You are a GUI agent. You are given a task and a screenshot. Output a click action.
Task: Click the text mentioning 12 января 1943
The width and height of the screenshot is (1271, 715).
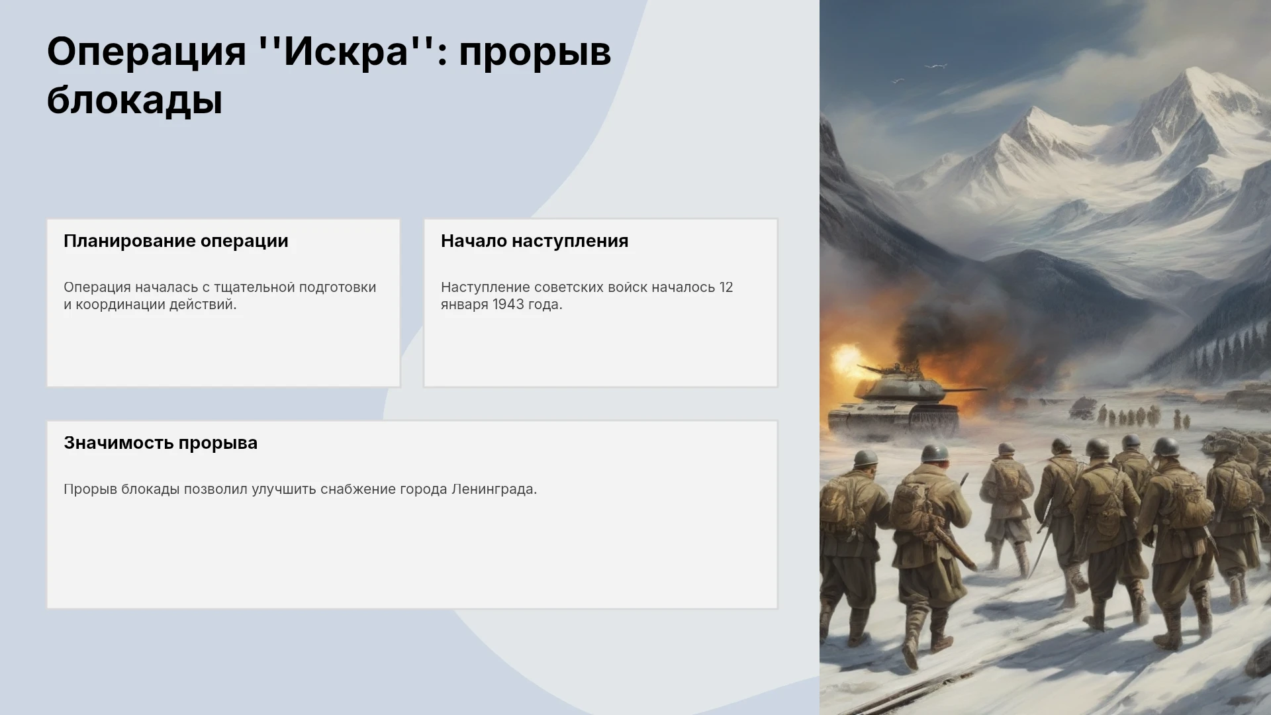click(587, 296)
